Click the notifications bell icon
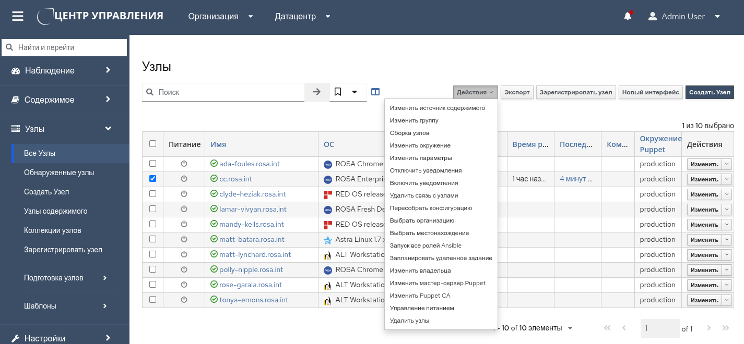 (628, 17)
